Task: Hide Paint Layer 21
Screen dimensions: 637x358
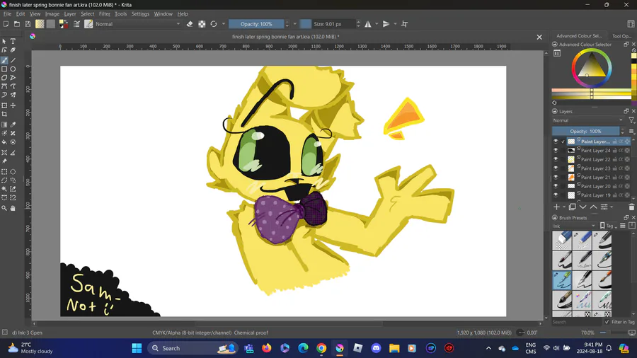Action: click(556, 177)
